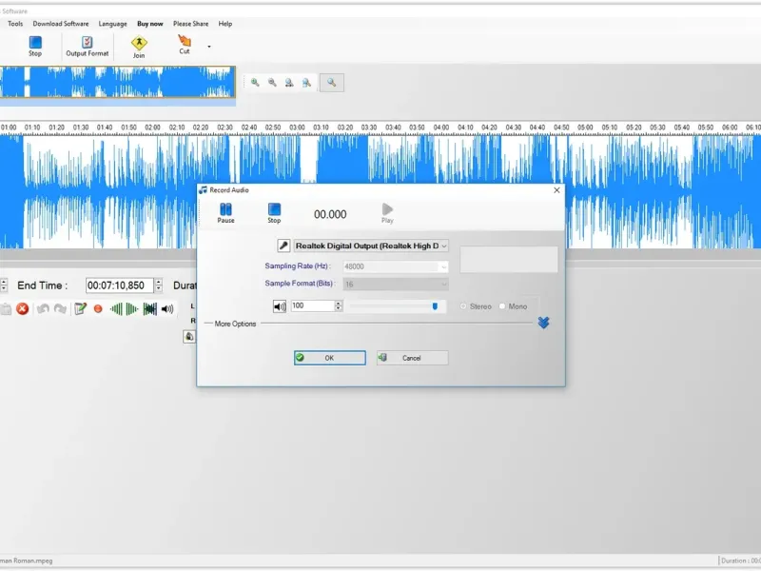Open the Help menu
761x571 pixels.
[x=225, y=24]
